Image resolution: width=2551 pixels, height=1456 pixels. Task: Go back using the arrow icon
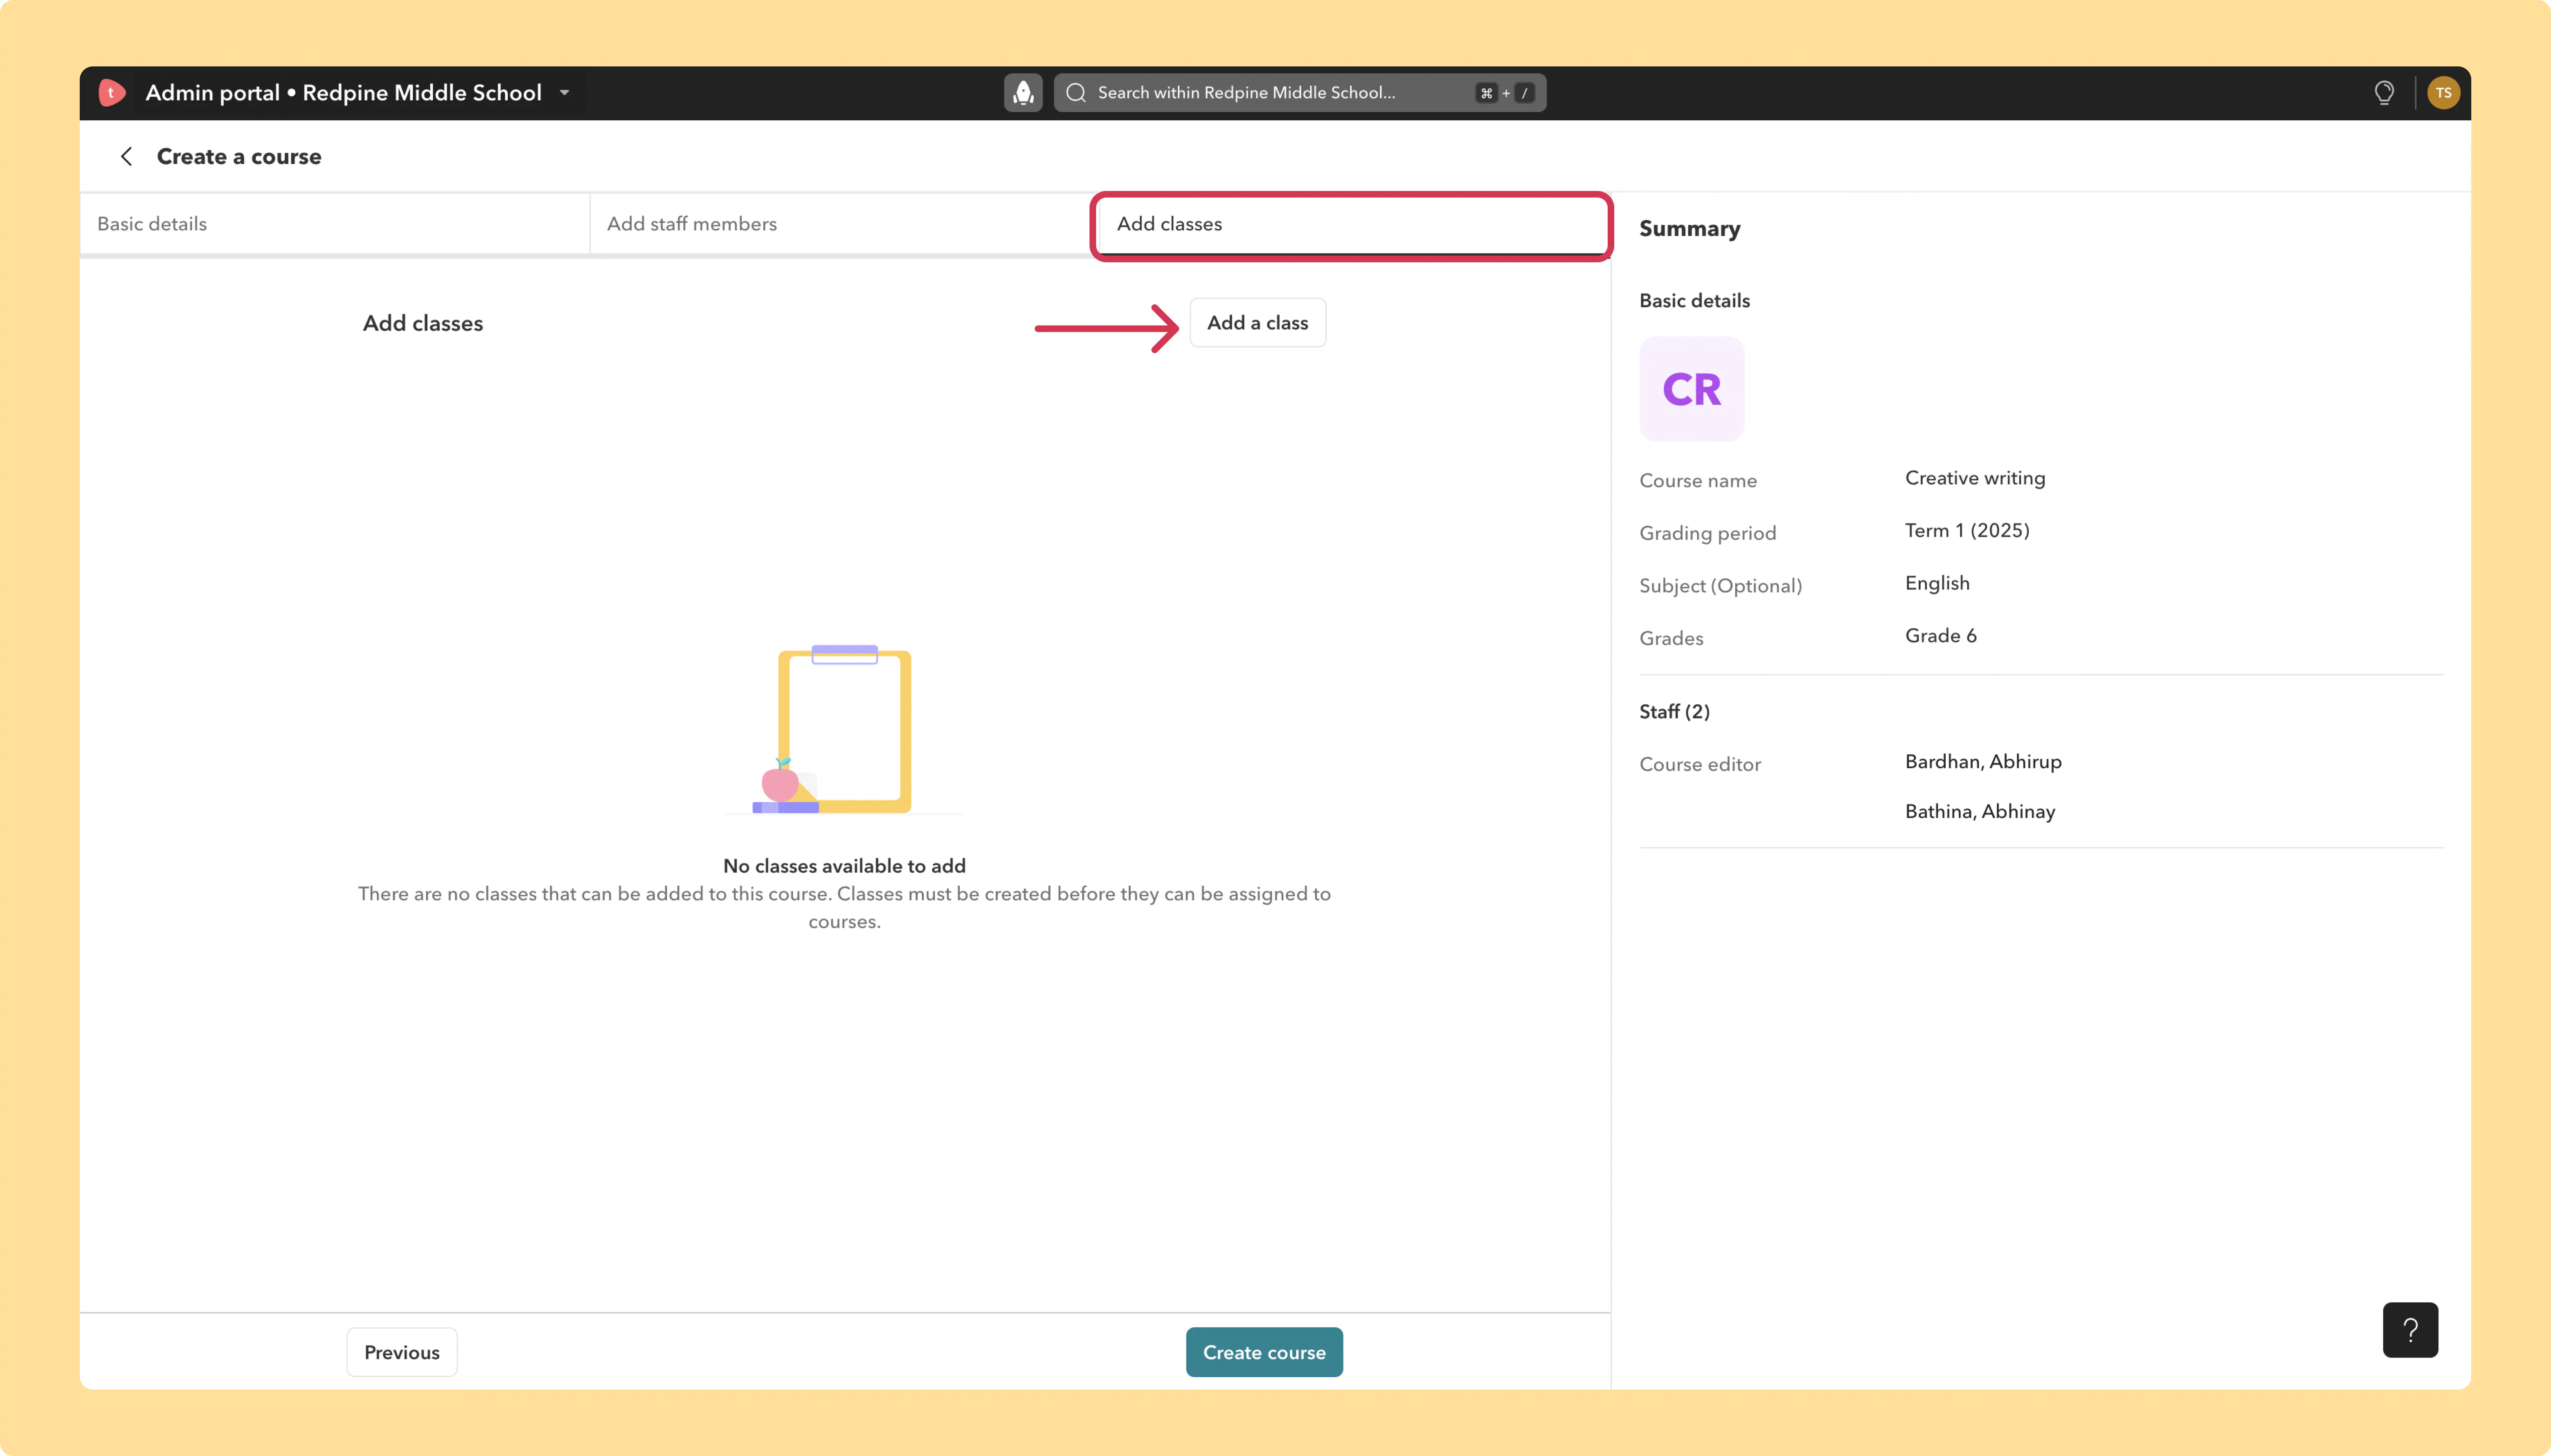coord(126,156)
